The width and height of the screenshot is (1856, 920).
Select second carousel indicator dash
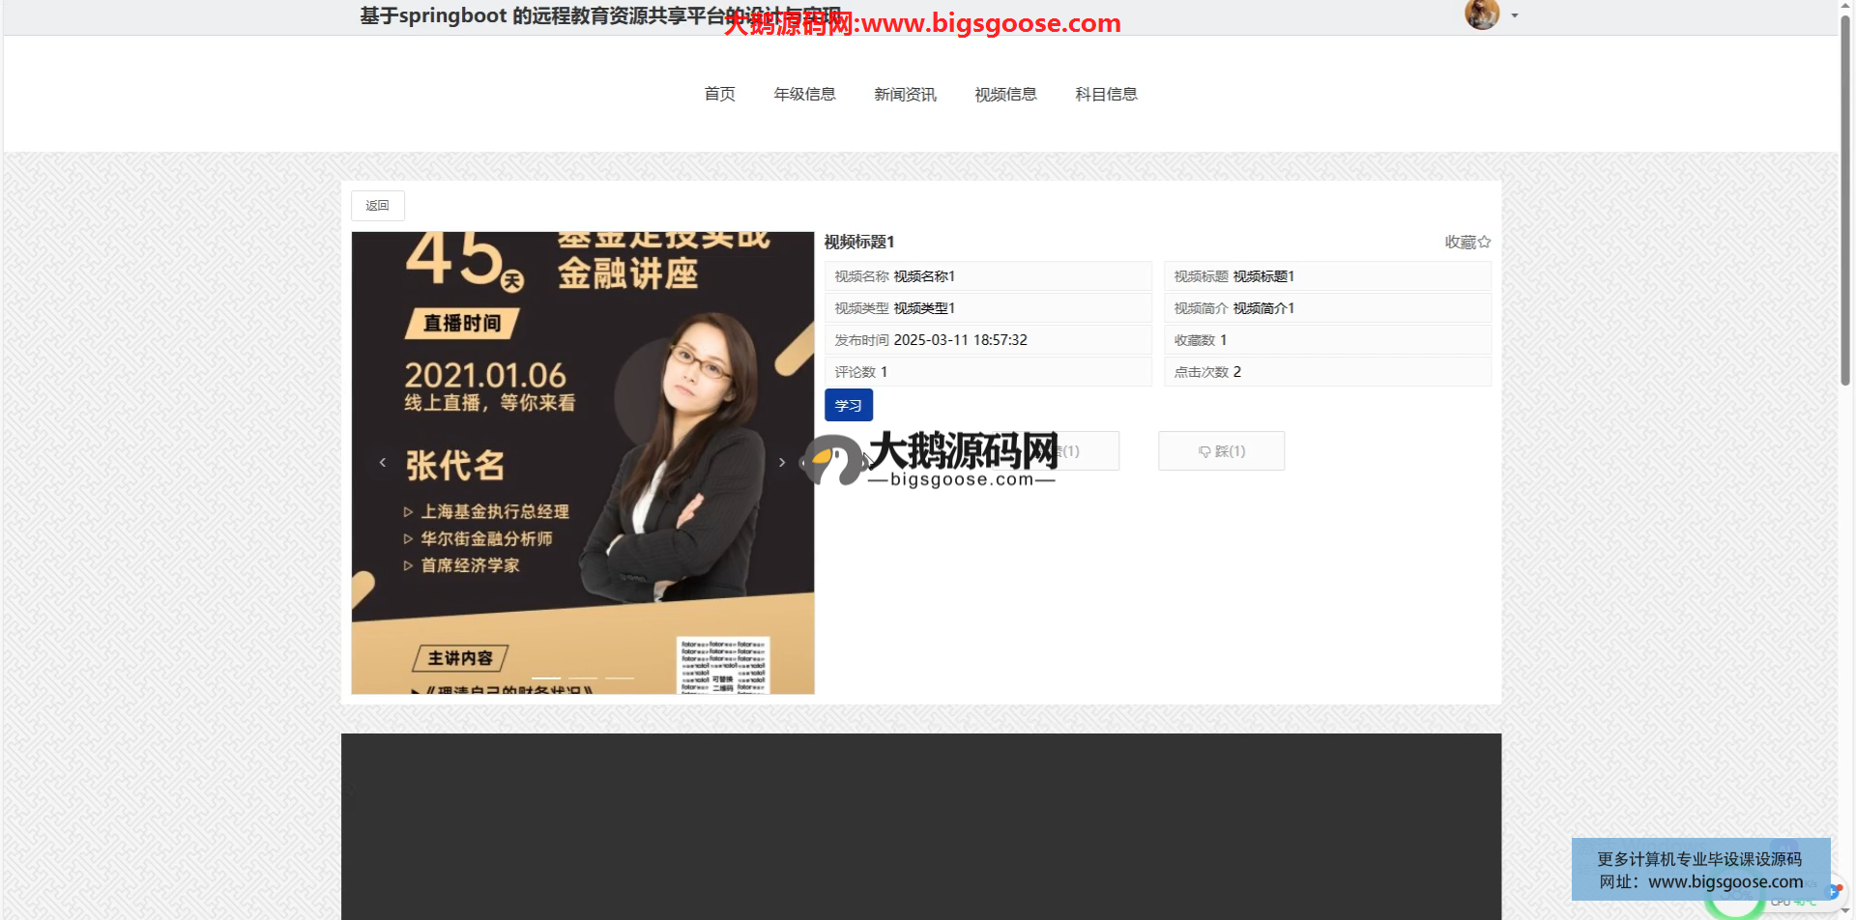click(x=583, y=678)
